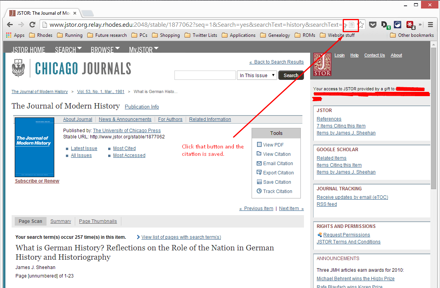Click the Export Citation icon
The height and width of the screenshot is (288, 440).
click(259, 172)
